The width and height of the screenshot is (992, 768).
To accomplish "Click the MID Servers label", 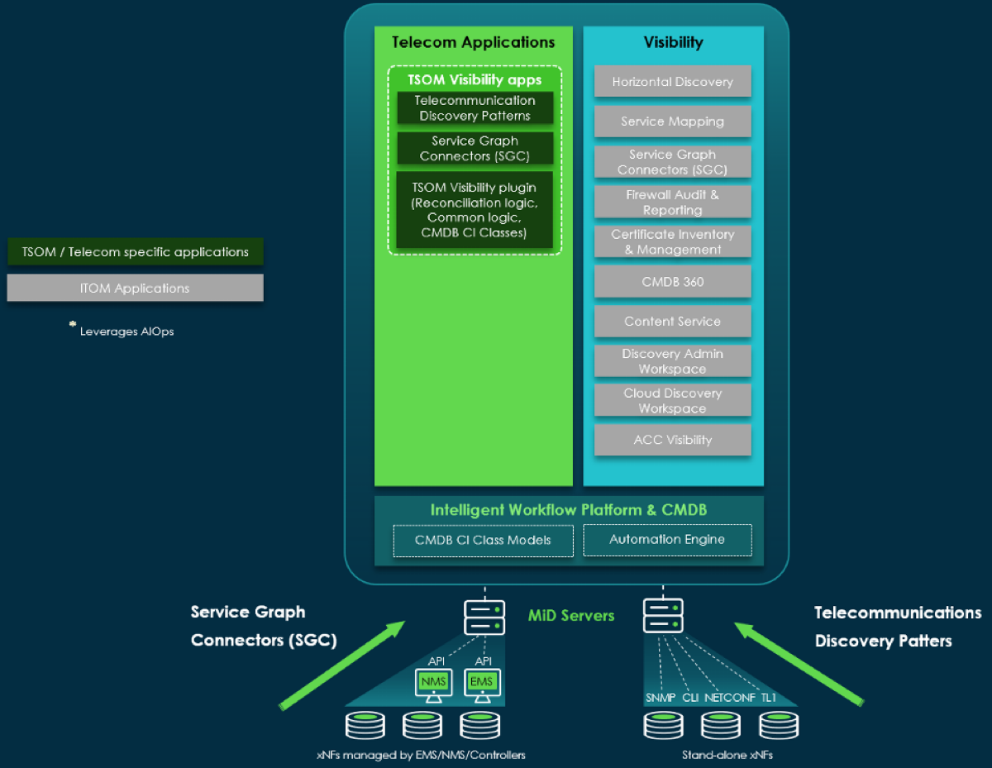I will [x=571, y=616].
